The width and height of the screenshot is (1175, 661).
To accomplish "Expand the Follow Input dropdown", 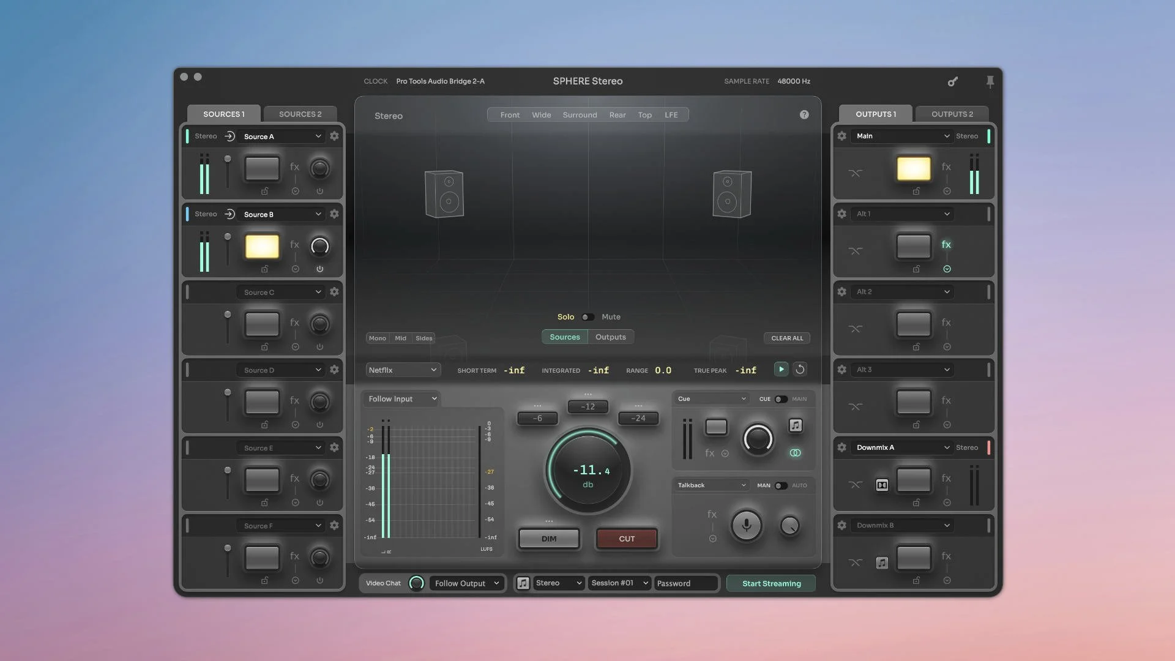I will pyautogui.click(x=401, y=398).
